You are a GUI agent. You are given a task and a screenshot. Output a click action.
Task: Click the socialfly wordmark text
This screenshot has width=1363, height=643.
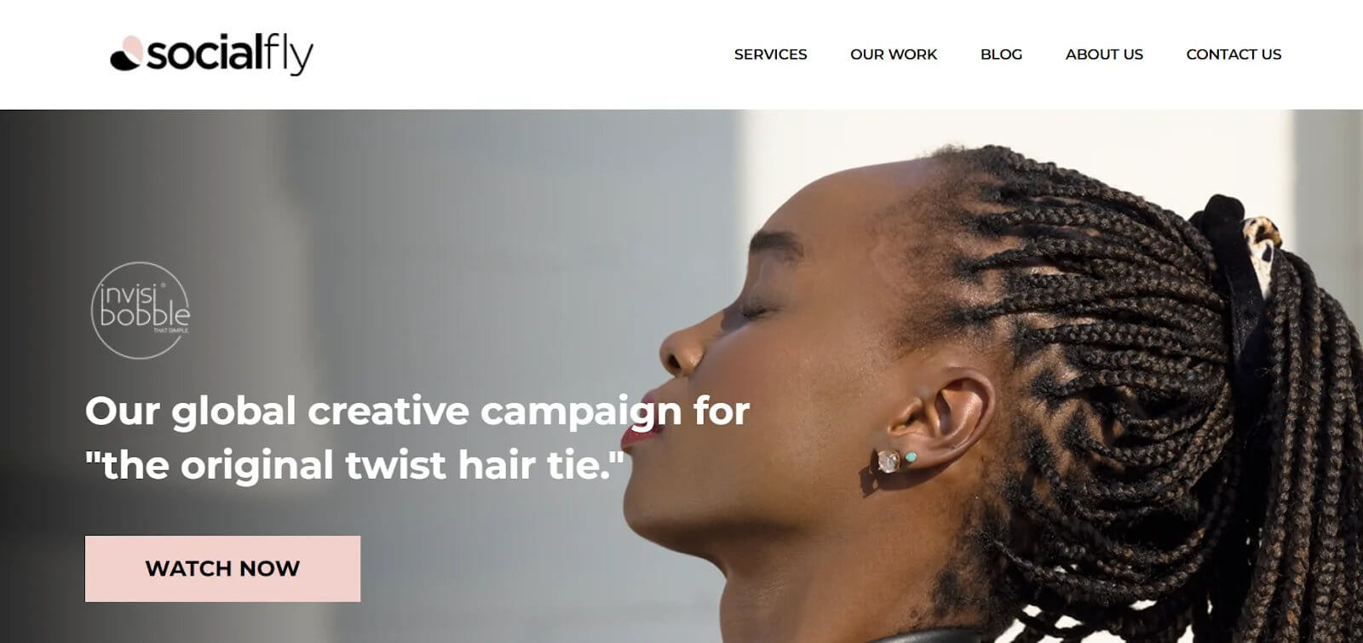coord(230,55)
